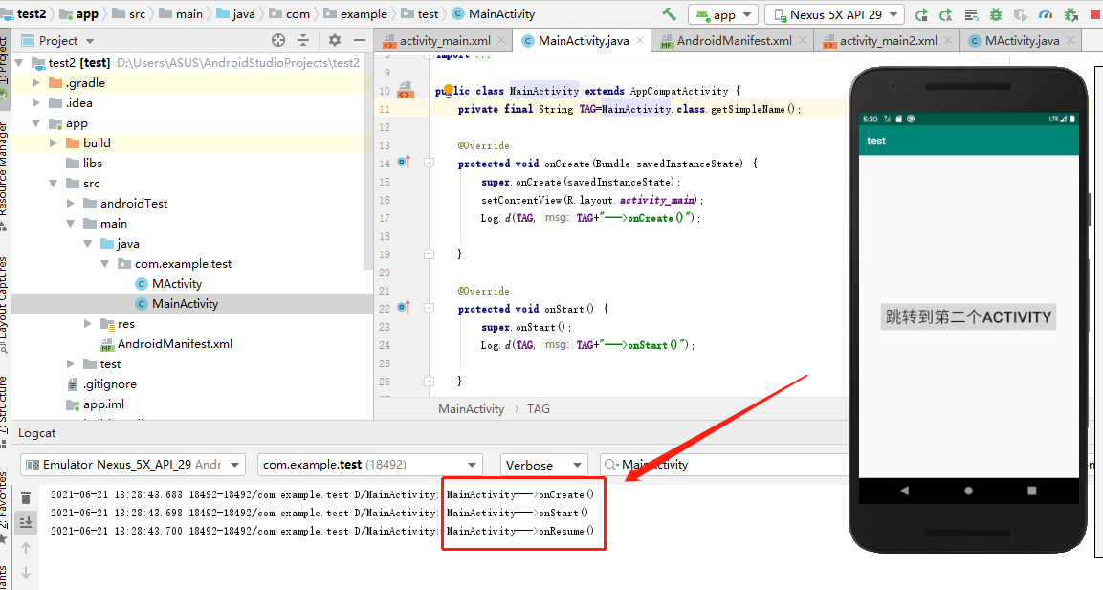Expand the res folder
The height and width of the screenshot is (590, 1103).
click(x=88, y=324)
